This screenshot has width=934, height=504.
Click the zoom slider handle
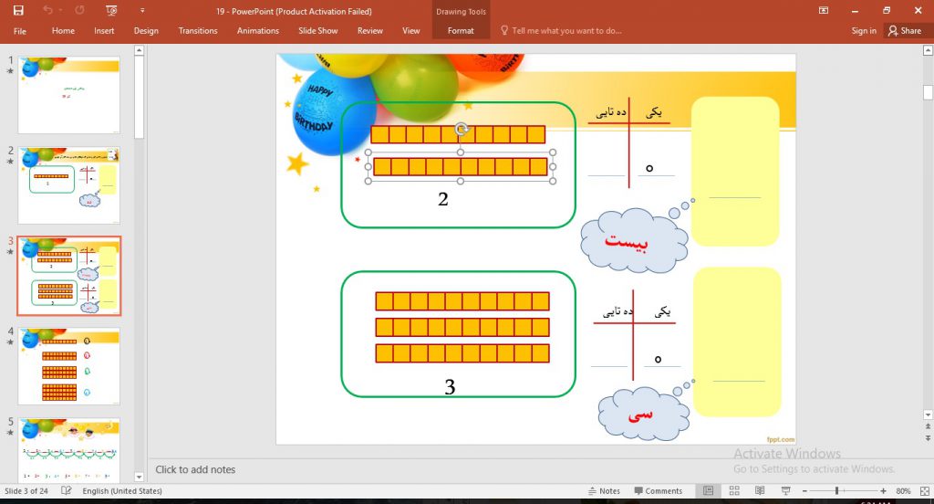(836, 491)
